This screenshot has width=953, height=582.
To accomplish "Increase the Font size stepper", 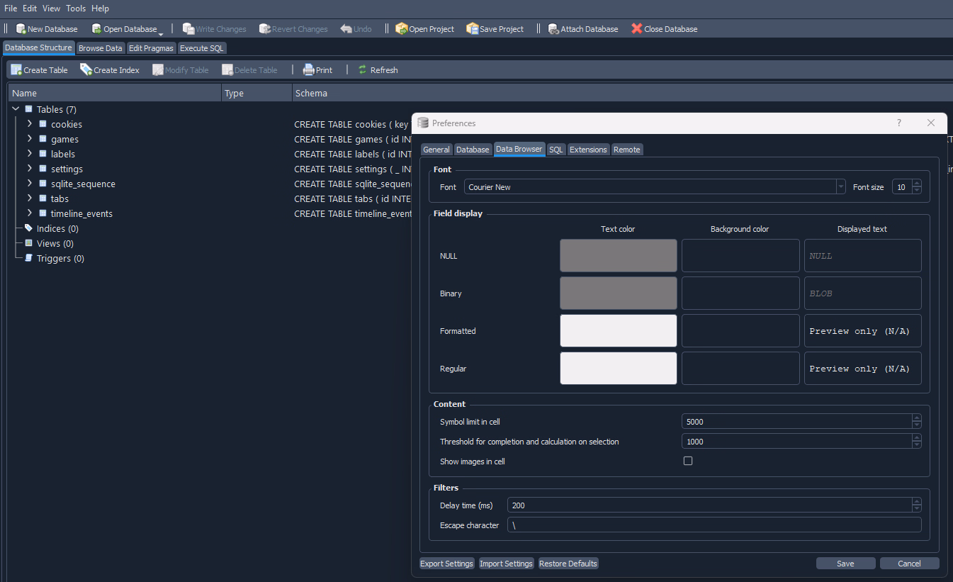I will [x=917, y=184].
